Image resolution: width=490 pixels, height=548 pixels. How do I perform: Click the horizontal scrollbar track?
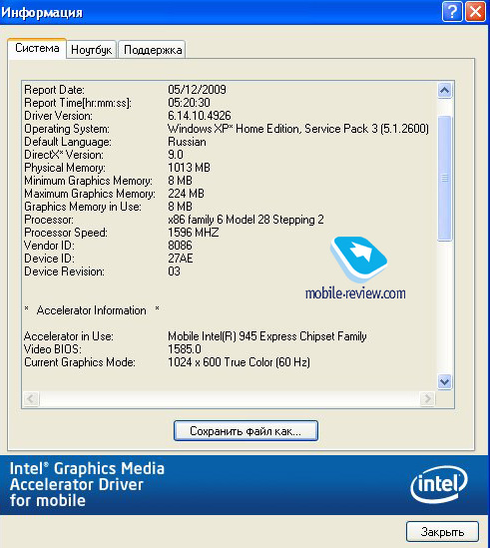click(x=230, y=398)
